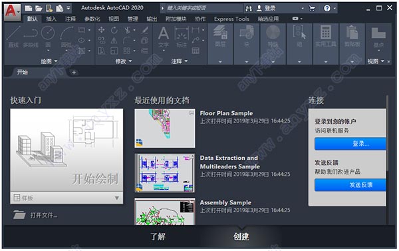Select the Array tool icon
Screen dimensions: 399x251
tap(127, 51)
